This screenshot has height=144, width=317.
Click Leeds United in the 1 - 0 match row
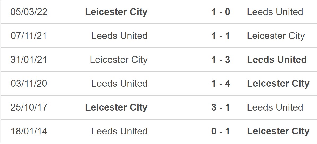pyautogui.click(x=275, y=12)
